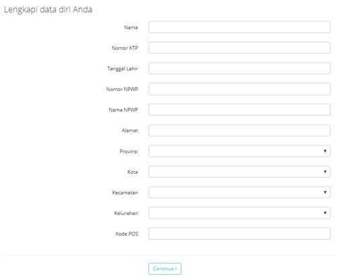Click into the Nomor NPWP field
Image resolution: width=337 pixels, height=277 pixels.
click(x=239, y=89)
